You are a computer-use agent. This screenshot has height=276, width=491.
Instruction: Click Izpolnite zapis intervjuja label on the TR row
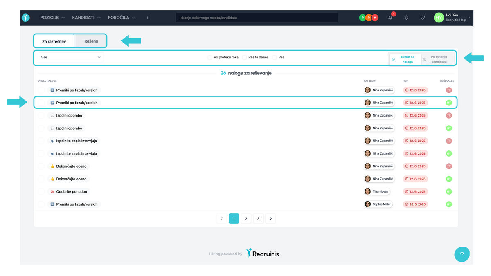(77, 141)
